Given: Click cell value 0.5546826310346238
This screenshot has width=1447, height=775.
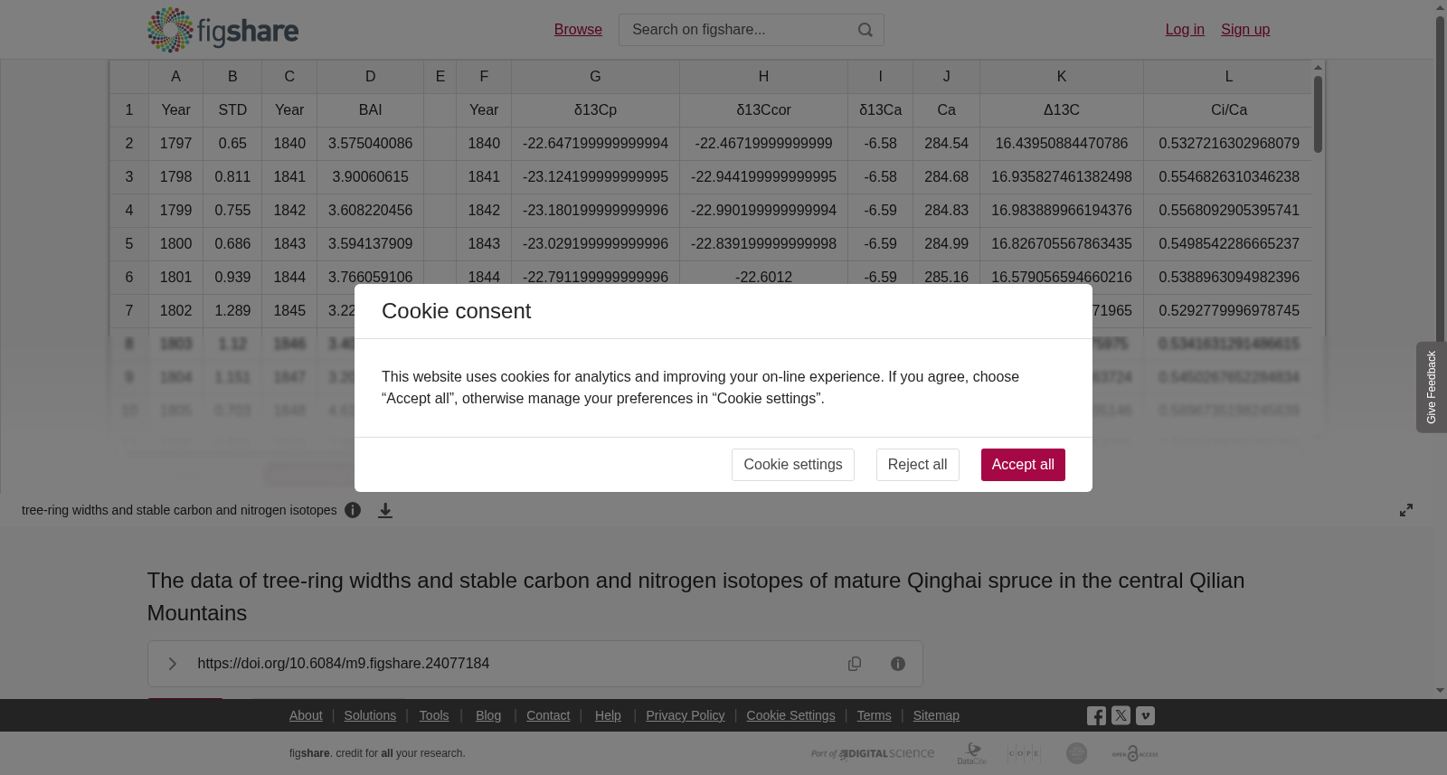Looking at the screenshot, I should 1228,177.
